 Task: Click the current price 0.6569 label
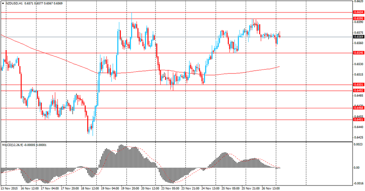(x=358, y=37)
